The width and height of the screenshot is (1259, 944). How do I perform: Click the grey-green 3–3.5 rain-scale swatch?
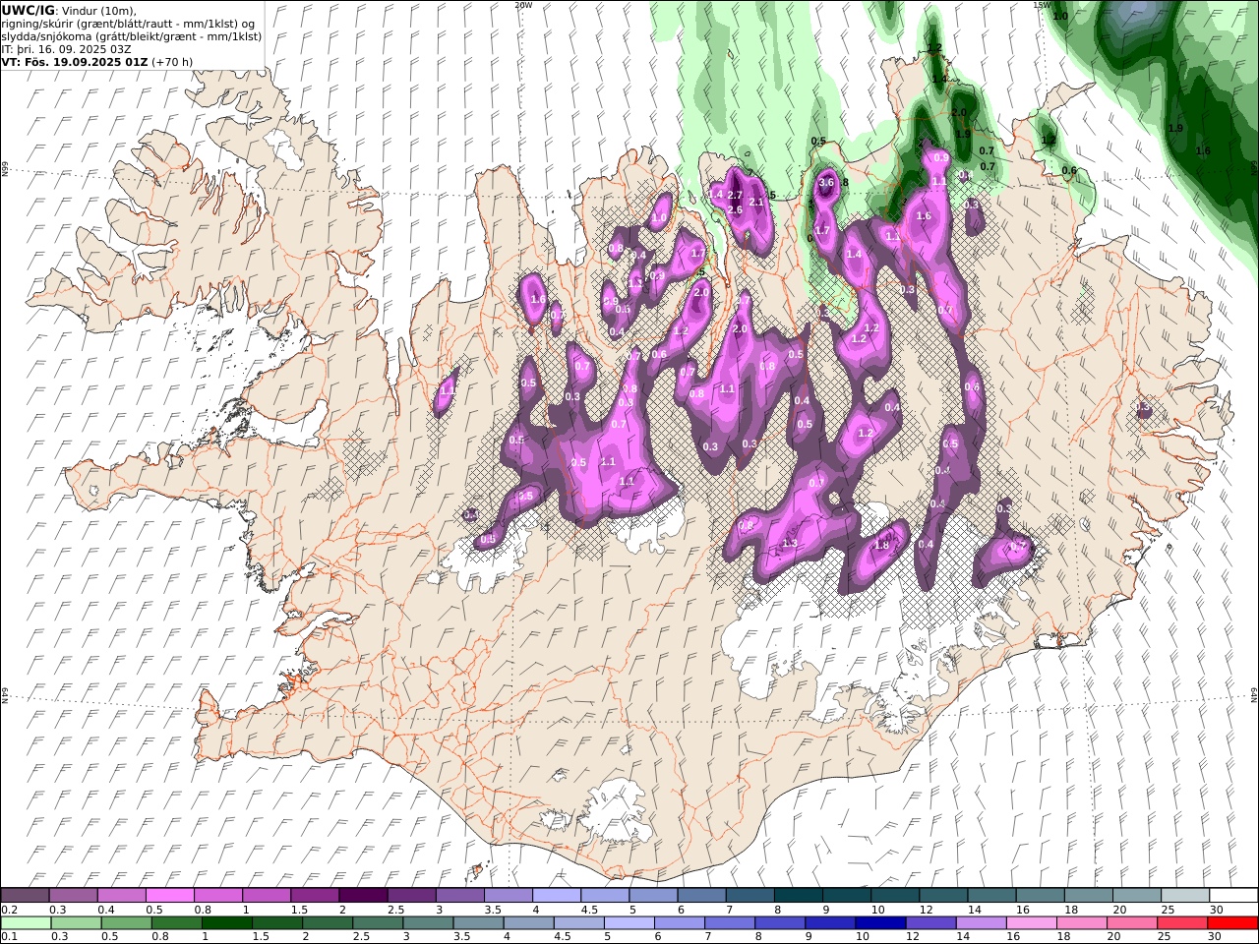point(429,923)
